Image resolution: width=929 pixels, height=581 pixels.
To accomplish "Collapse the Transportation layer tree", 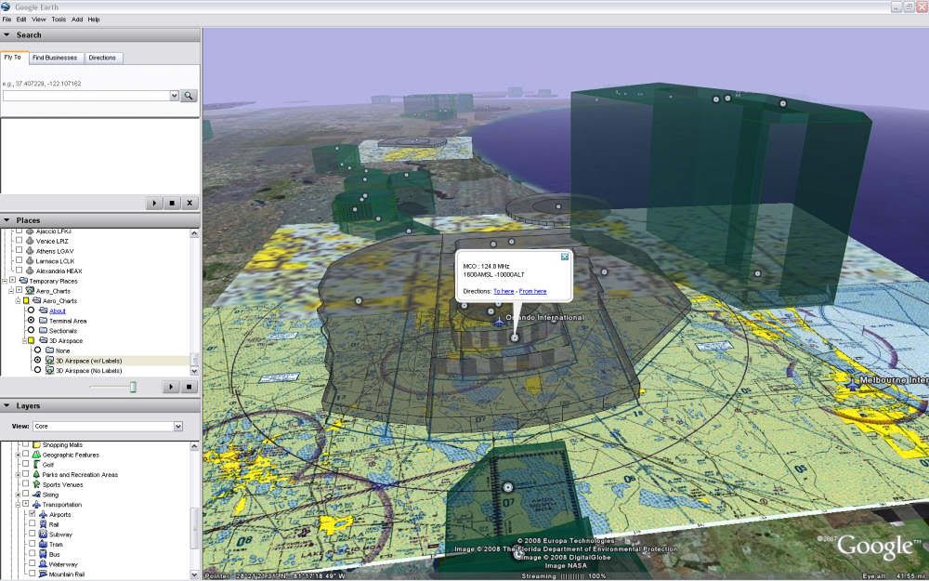I will tap(18, 502).
